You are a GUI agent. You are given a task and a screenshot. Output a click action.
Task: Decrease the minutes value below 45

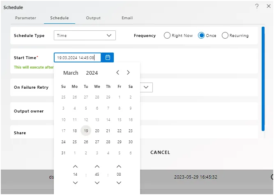point(97,183)
